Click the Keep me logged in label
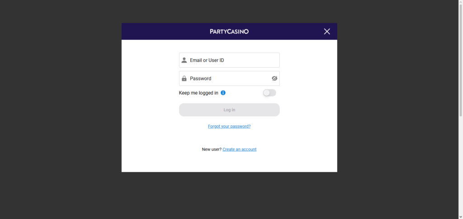Screen dimensions: 463x219 click(198, 93)
